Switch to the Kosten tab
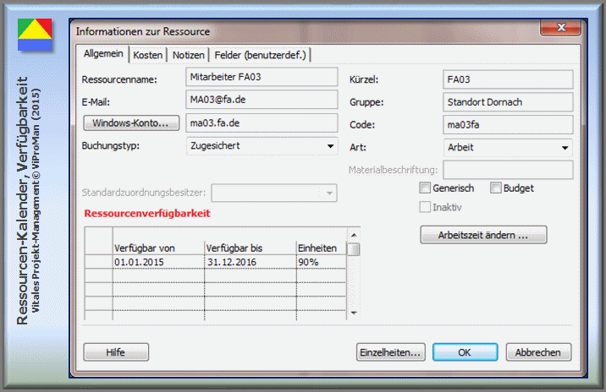This screenshot has width=606, height=392. (147, 55)
